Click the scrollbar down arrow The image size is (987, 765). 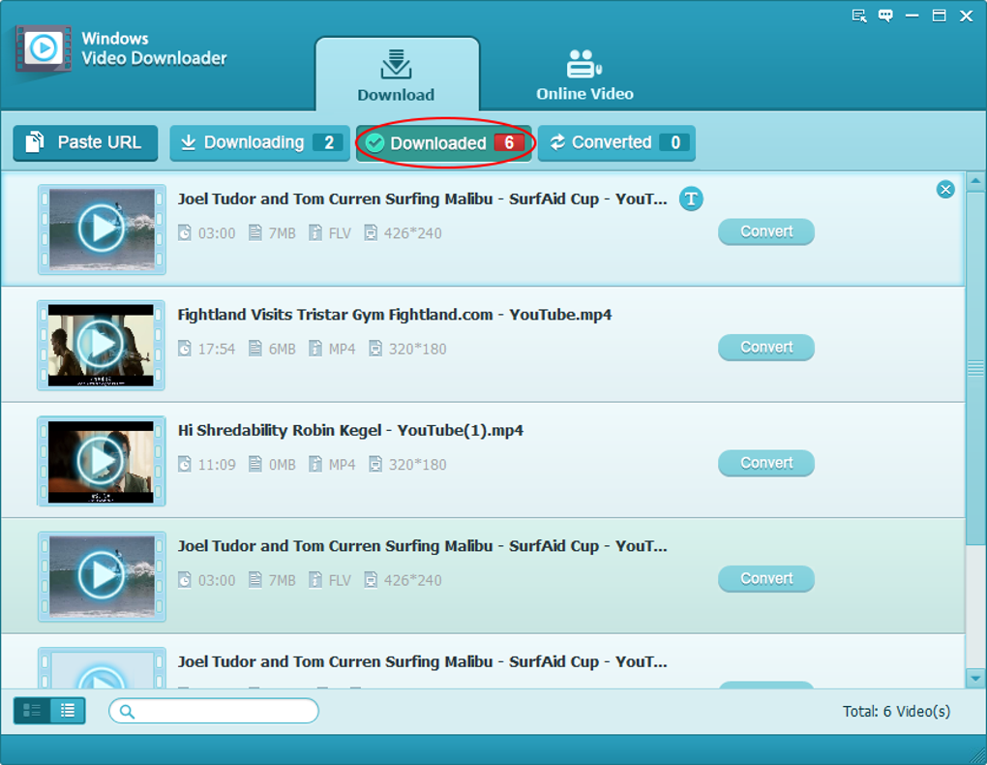(x=975, y=679)
